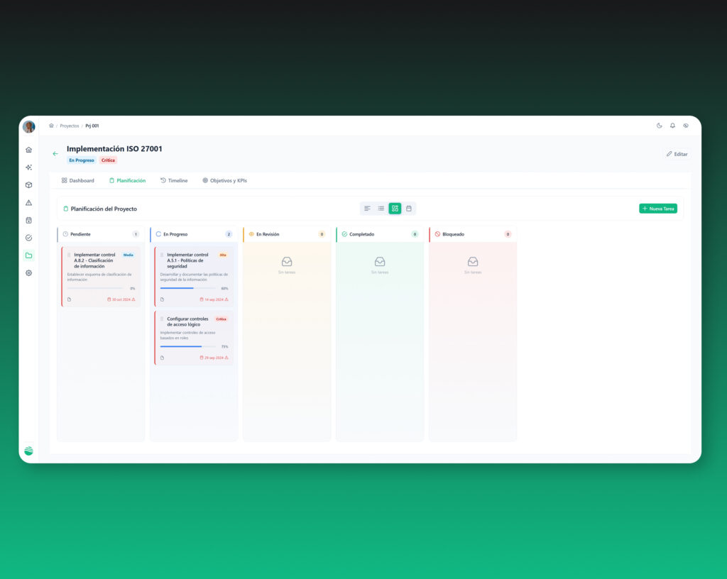Open the Objetivos y KPIs tab

coord(224,181)
